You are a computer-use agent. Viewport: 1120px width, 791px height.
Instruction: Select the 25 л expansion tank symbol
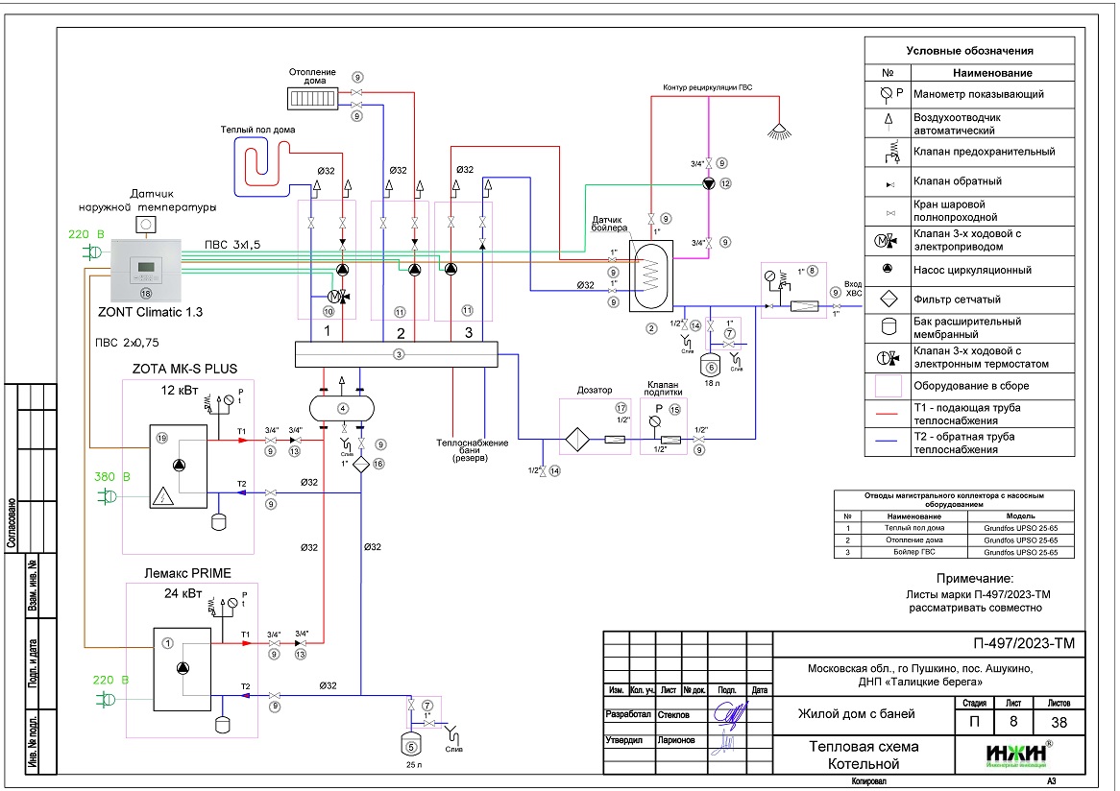point(410,741)
